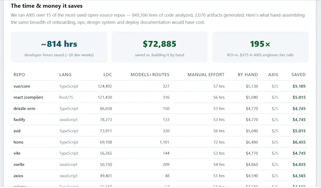Select the vue/core repo row

point(160,86)
